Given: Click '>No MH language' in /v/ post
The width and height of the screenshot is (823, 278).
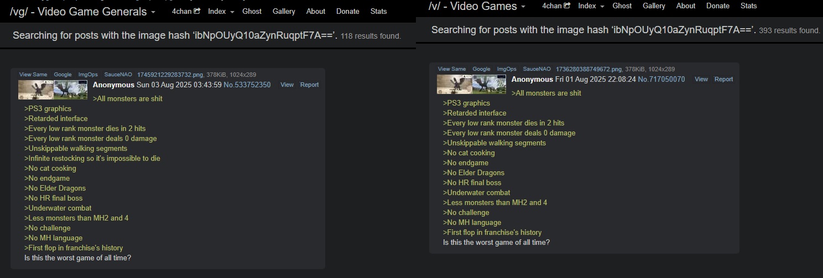Looking at the screenshot, I should (472, 222).
